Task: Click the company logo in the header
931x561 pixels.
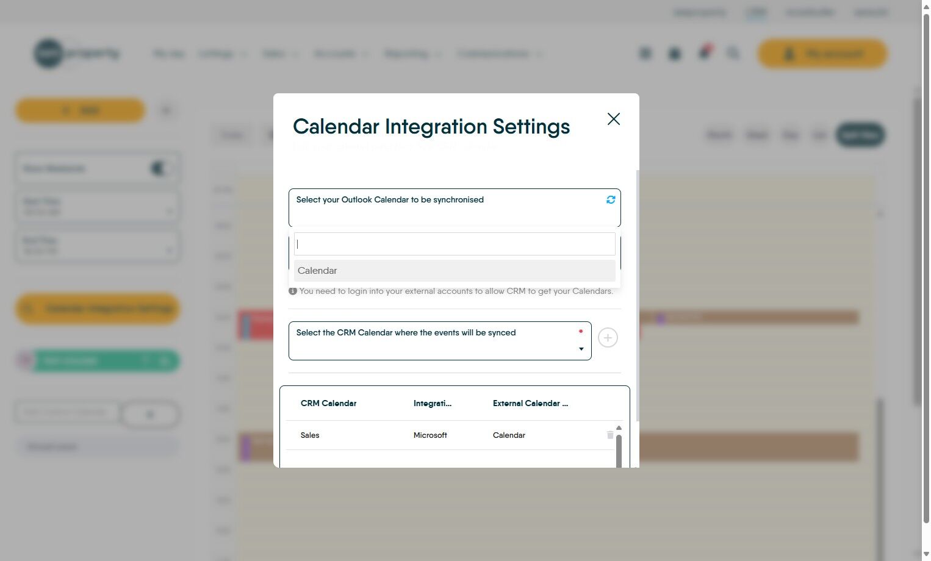Action: (x=76, y=54)
